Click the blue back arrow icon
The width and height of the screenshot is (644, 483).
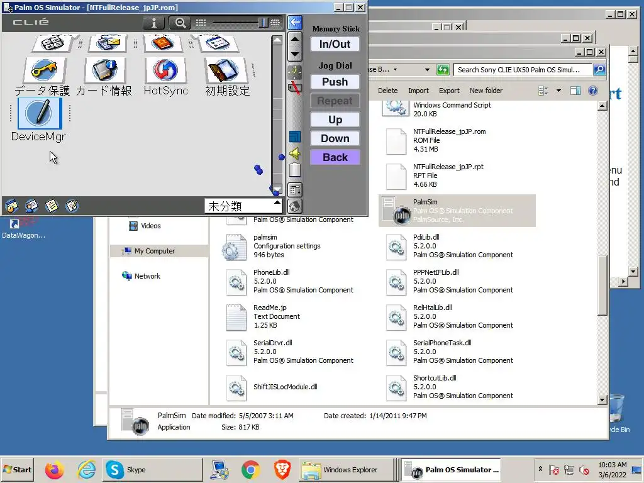click(x=295, y=23)
